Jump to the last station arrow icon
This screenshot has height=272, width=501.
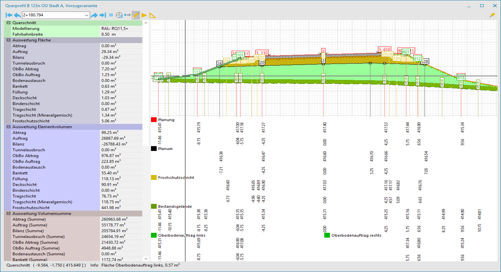pyautogui.click(x=103, y=15)
